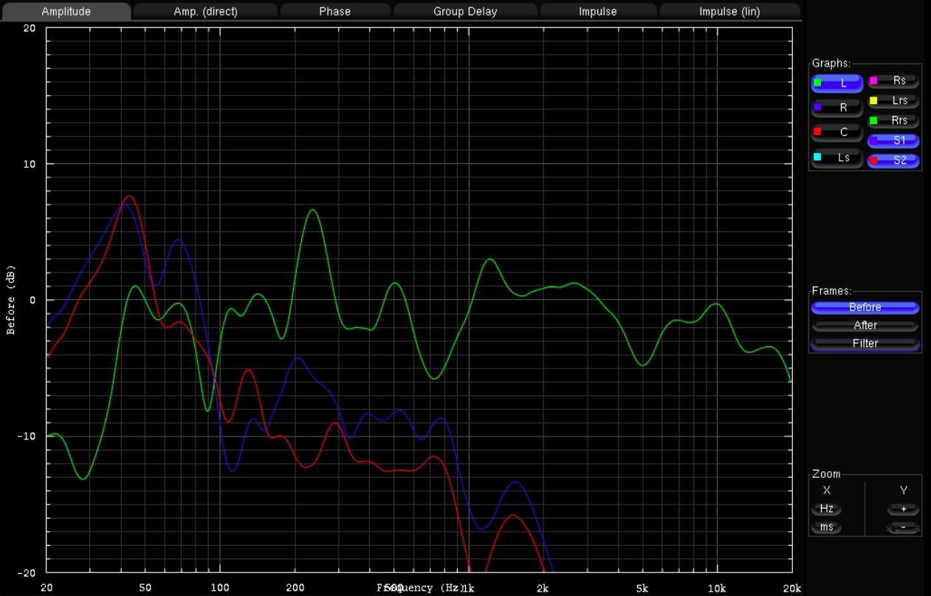Set X zoom axis to Hz

point(826,509)
